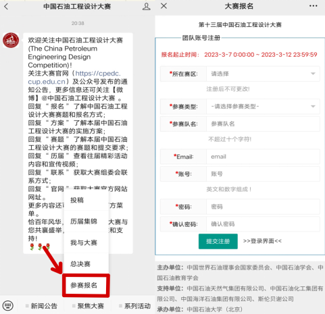Select 参赛报名 from the popup menu
This screenshot has height=314, width=325.
click(86, 285)
